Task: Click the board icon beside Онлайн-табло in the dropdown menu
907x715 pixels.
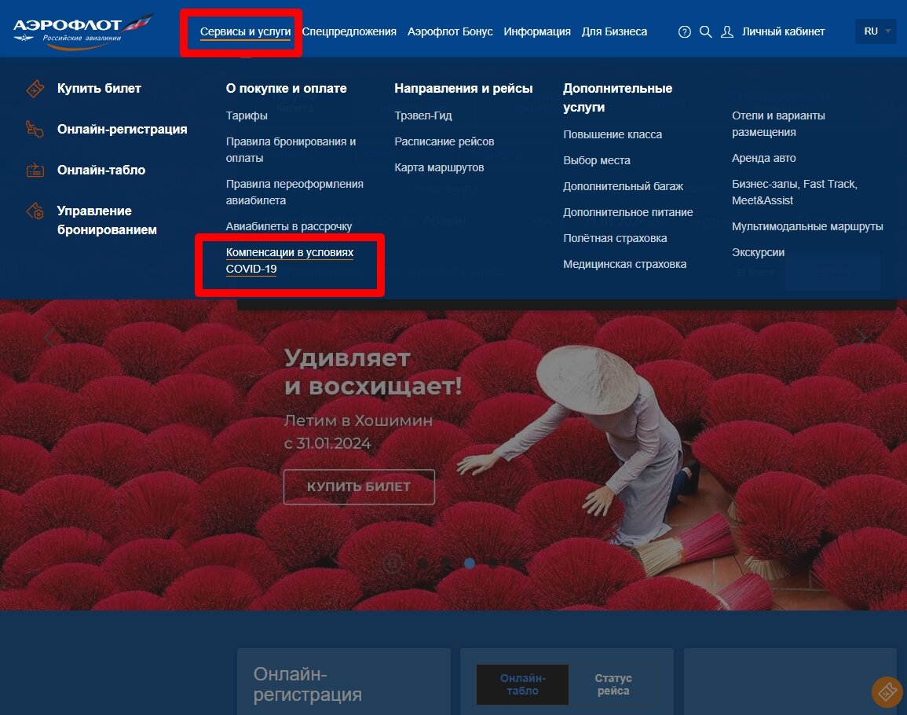Action: [x=35, y=170]
